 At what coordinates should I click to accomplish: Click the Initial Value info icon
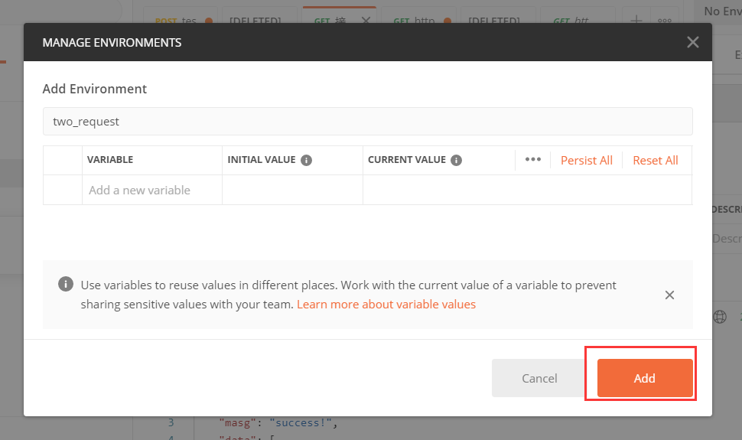click(306, 160)
